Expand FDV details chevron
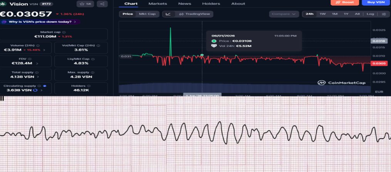The width and height of the screenshot is (391, 172). (x=37, y=63)
